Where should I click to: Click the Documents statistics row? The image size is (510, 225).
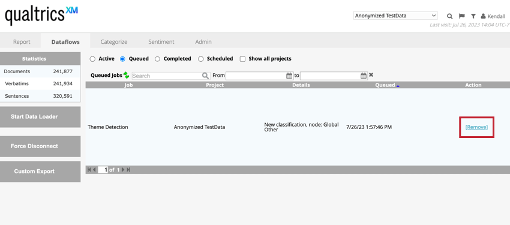[x=40, y=71]
